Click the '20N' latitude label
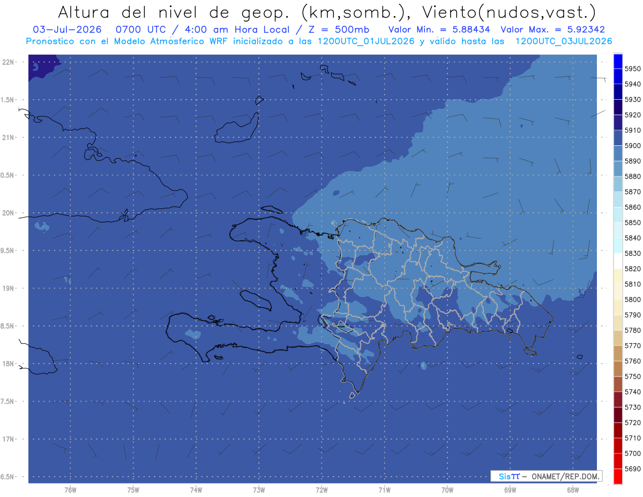Viewport: 643px width, 497px height. coord(9,213)
